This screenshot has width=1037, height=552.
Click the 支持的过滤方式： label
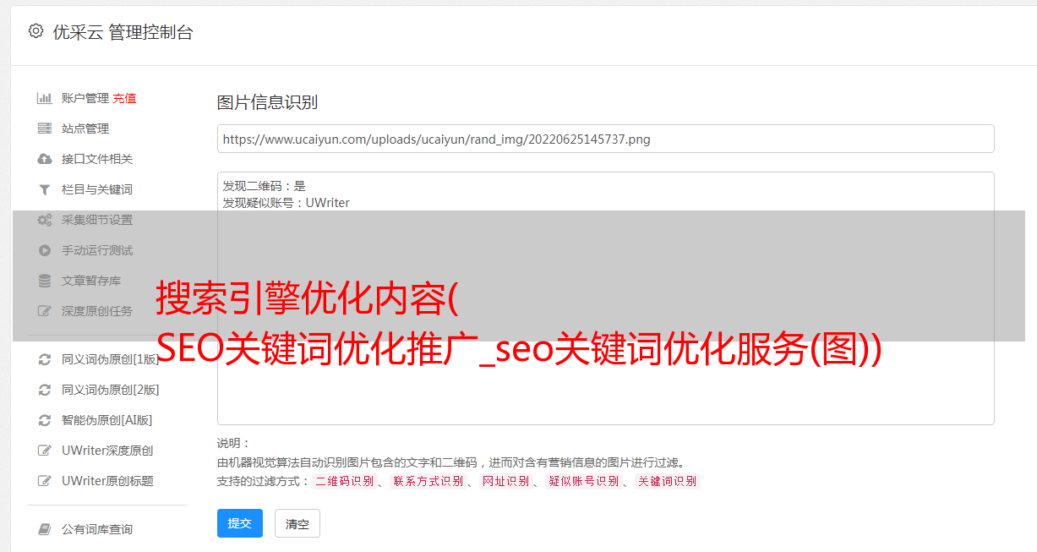point(264,481)
